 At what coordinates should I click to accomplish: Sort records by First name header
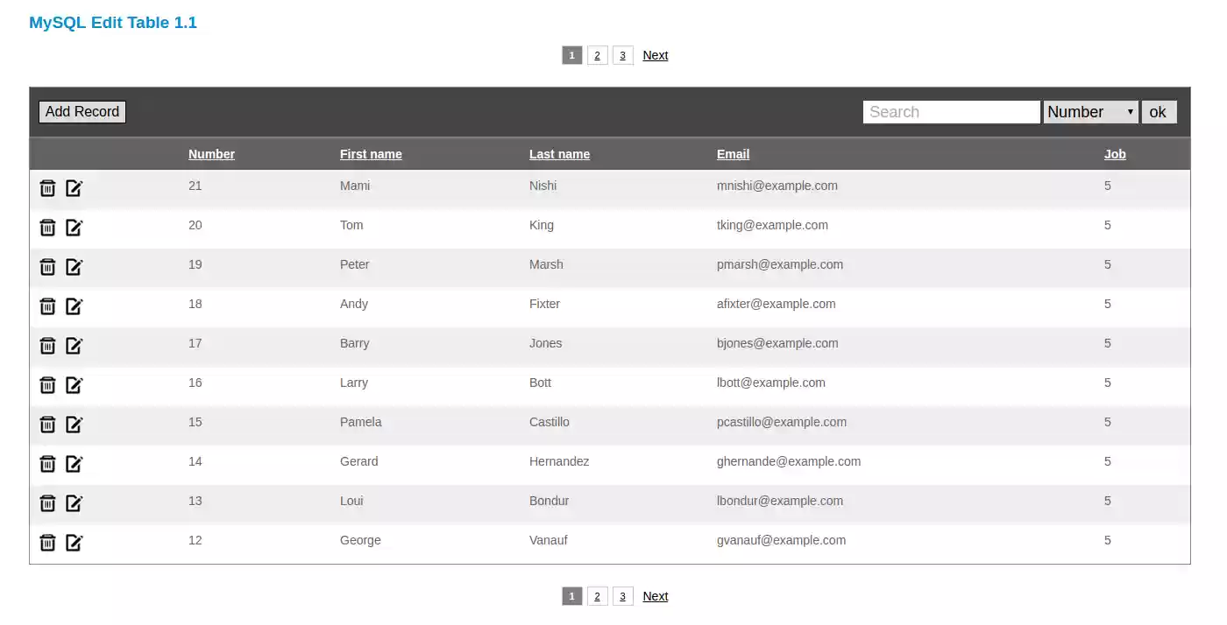point(371,154)
